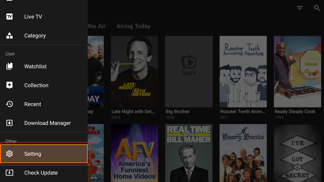The image size is (324, 182).
Task: Go to Collection menu label
Action: pyautogui.click(x=36, y=85)
